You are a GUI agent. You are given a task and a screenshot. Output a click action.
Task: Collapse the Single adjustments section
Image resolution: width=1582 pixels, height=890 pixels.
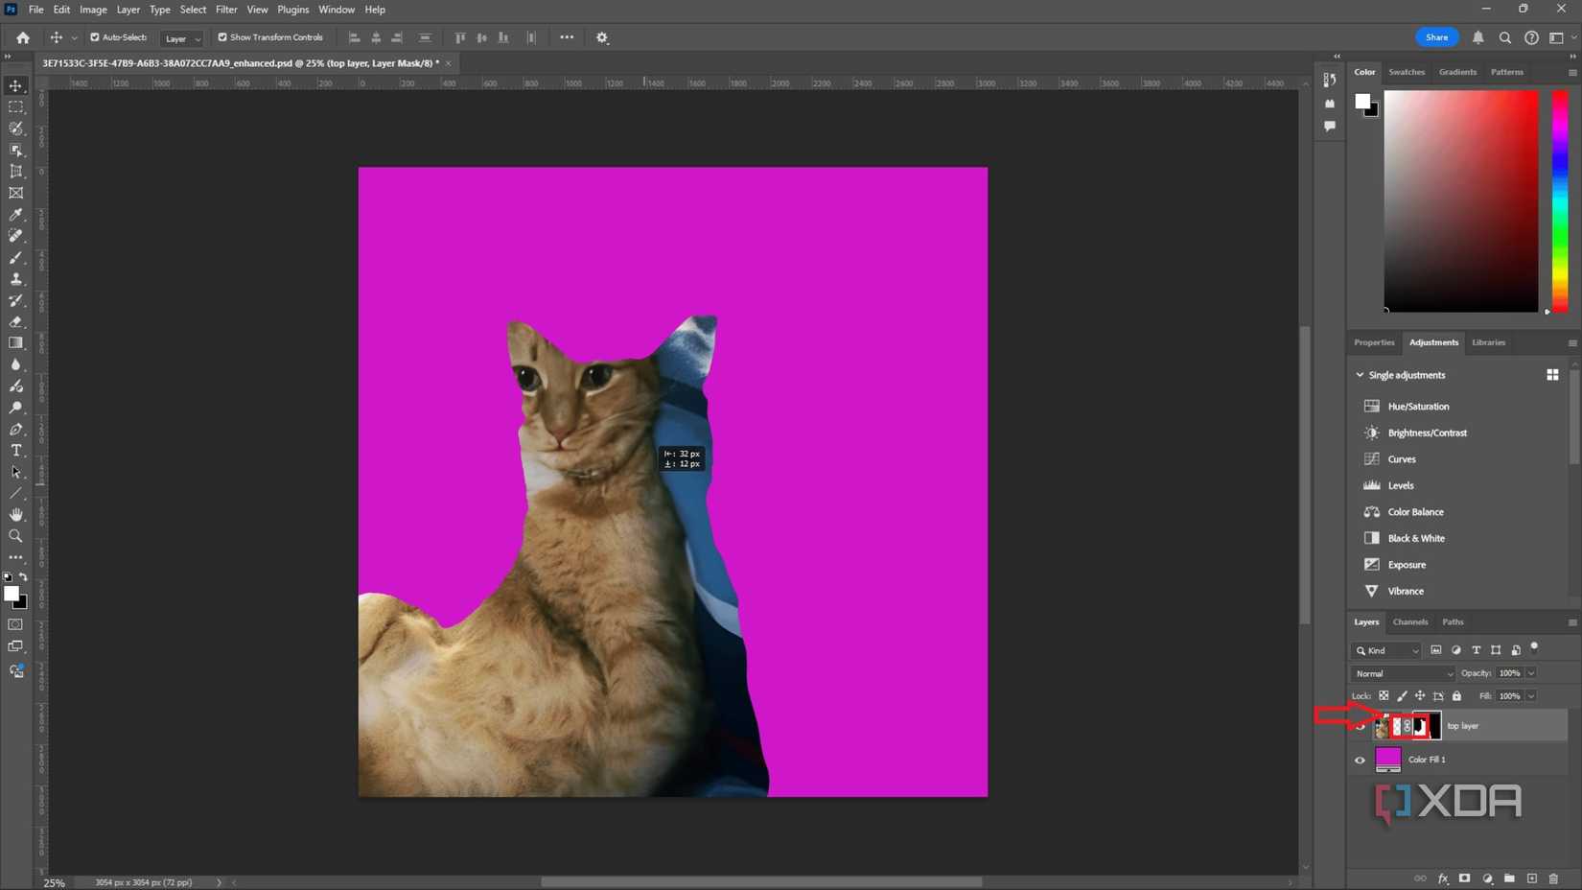point(1360,374)
